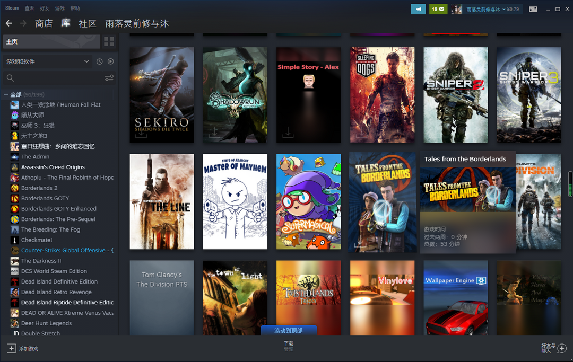573x362 pixels.
Task: Open the 雨落灵前修与沐 profile tab
Action: click(x=137, y=24)
